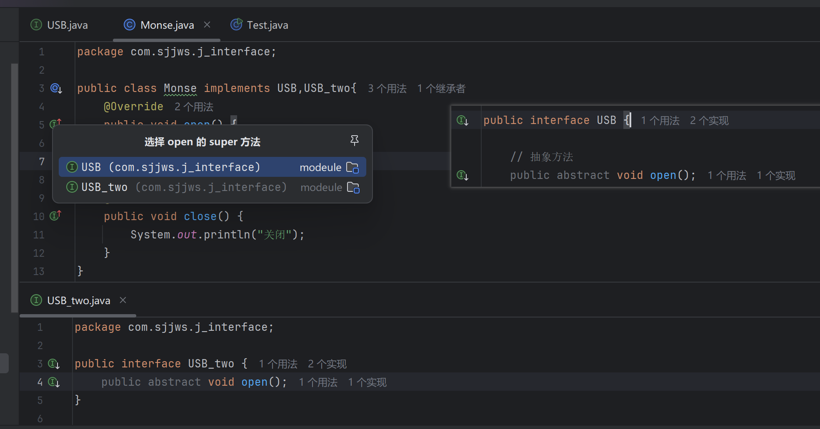Viewport: 820px width, 429px height.
Task: Click the implements gutter icon beside close() method
Action: (55, 216)
